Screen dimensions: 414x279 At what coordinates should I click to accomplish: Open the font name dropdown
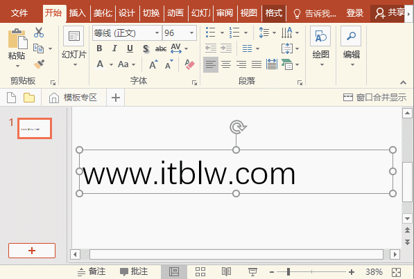coord(157,33)
